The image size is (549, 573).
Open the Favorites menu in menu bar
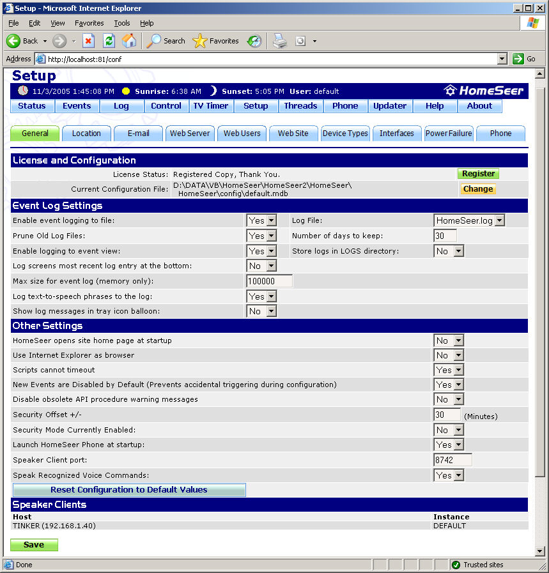click(89, 23)
